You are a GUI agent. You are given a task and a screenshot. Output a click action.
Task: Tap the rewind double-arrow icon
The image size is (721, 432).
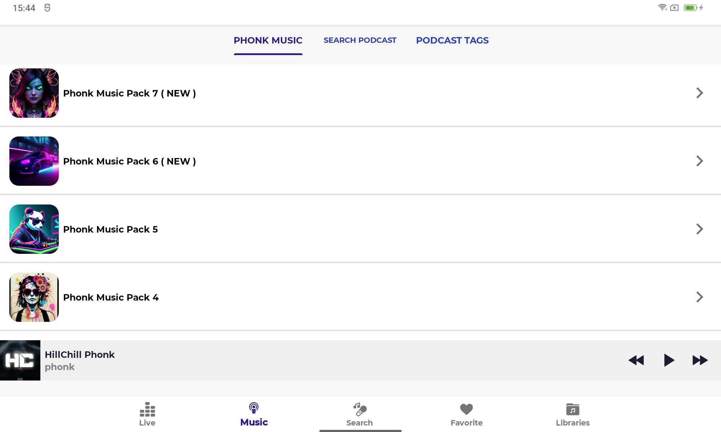636,360
